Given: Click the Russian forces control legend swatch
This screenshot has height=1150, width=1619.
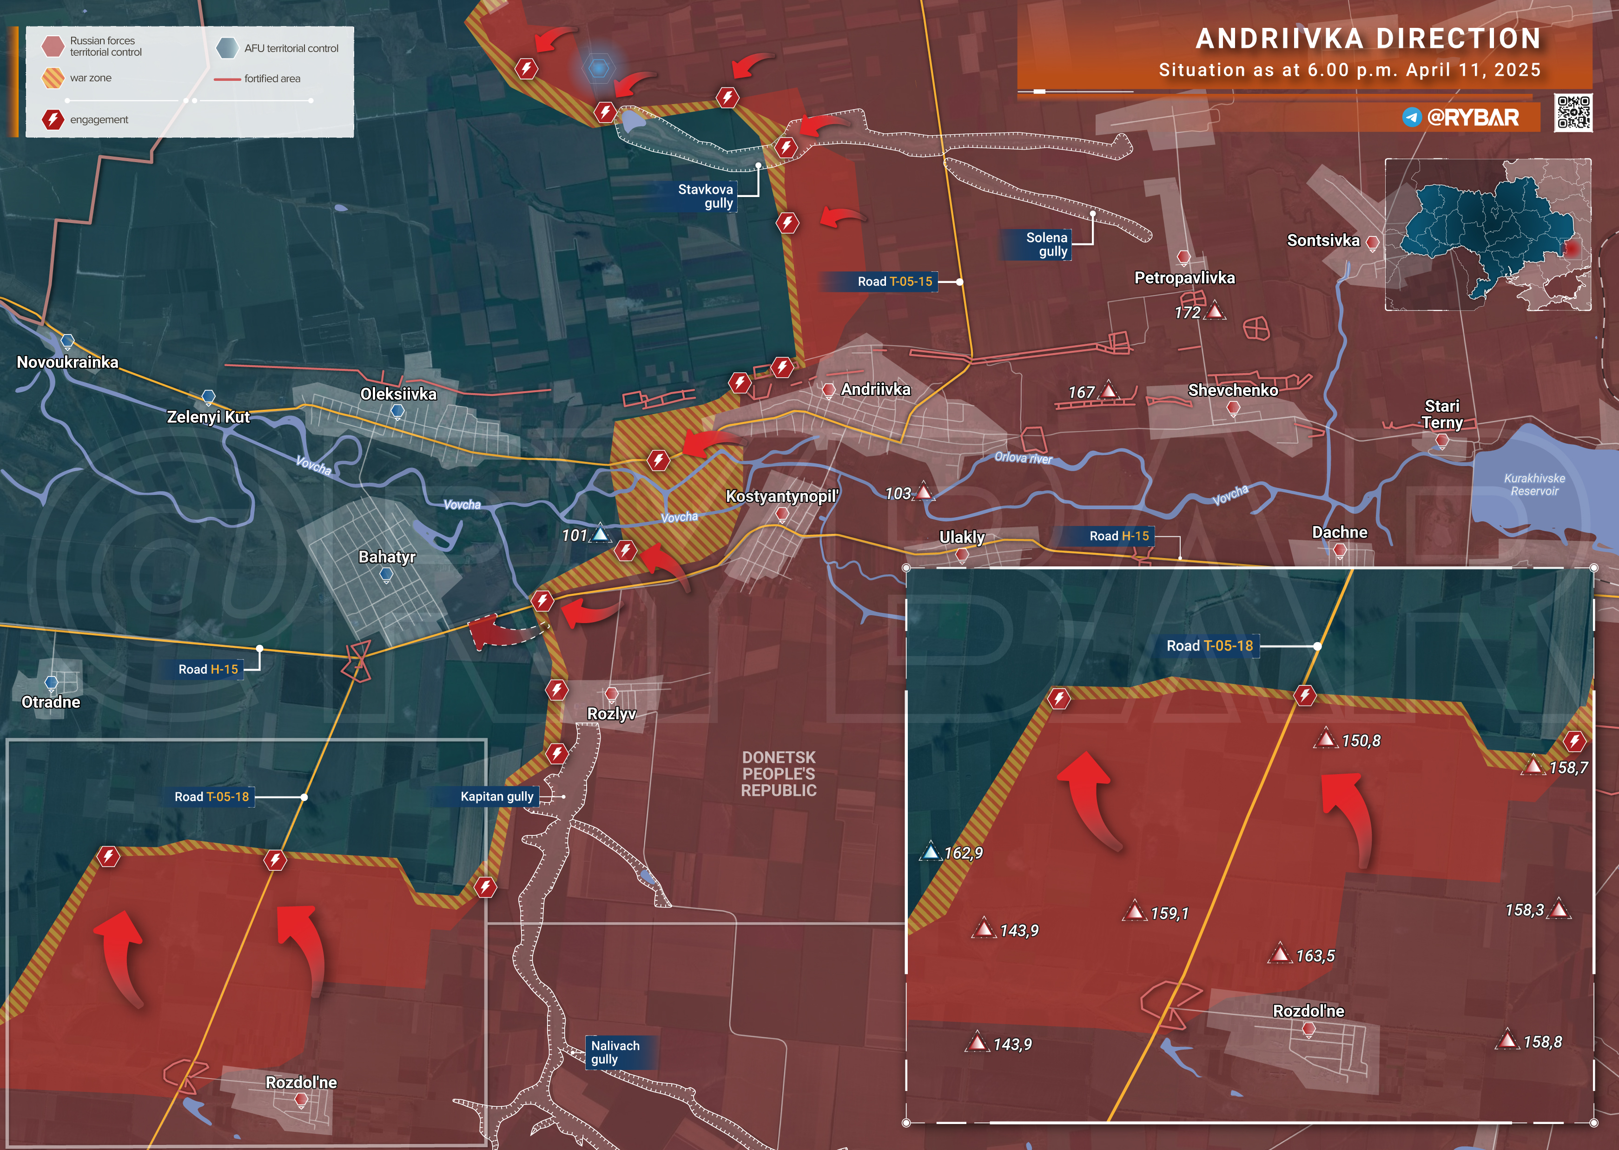Looking at the screenshot, I should [53, 46].
